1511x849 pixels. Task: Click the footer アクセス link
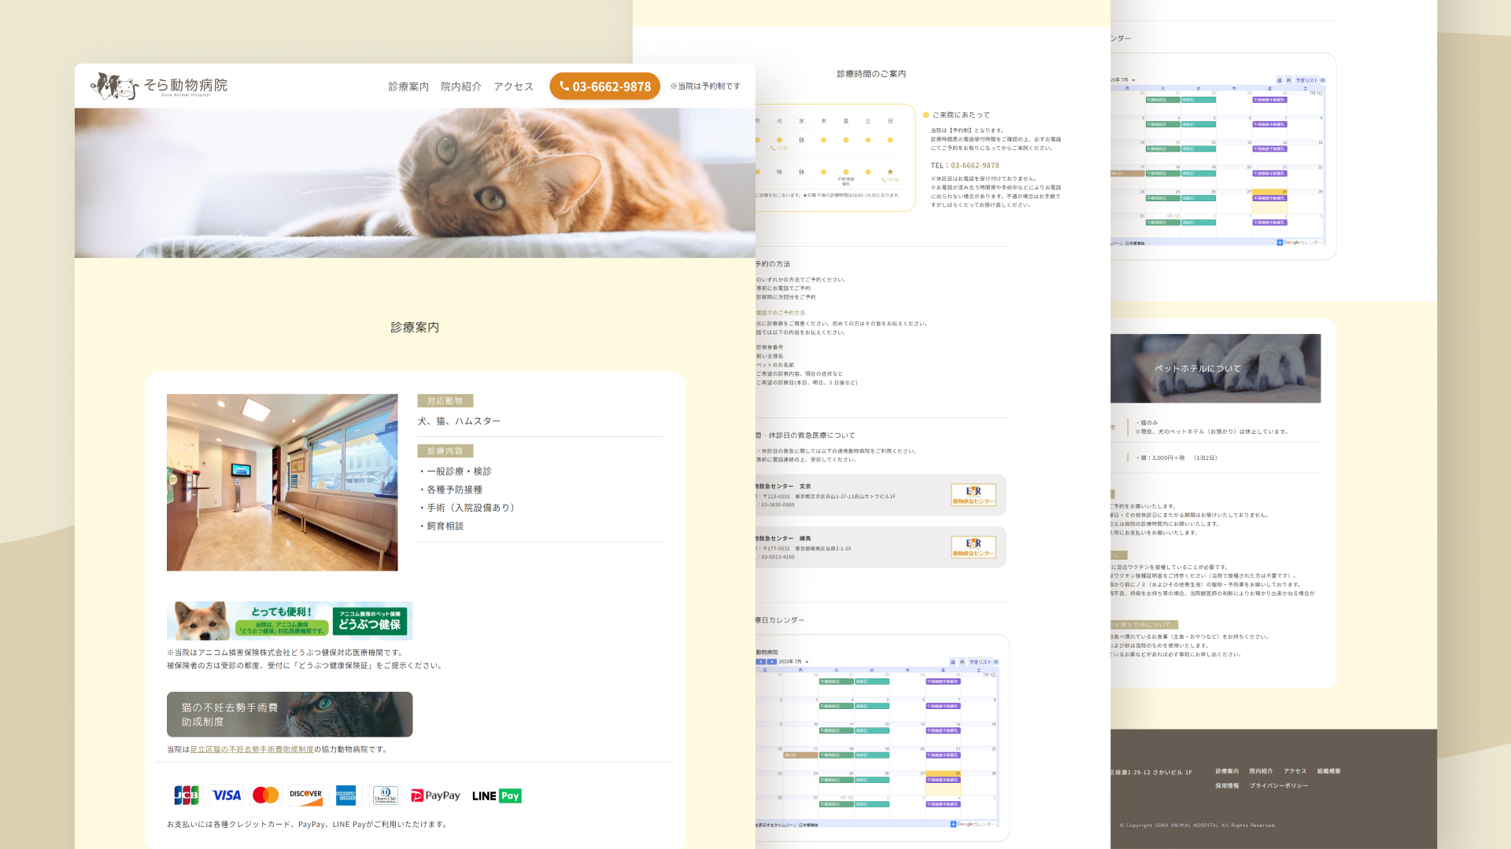1295,771
